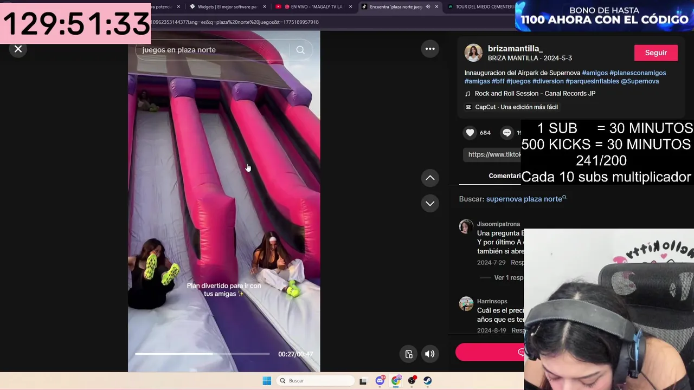Image resolution: width=694 pixels, height=390 pixels.
Task: Open the three-dots more options menu
Action: pyautogui.click(x=430, y=49)
